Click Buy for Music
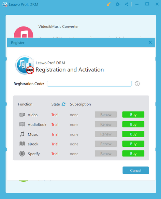 pos(133,134)
